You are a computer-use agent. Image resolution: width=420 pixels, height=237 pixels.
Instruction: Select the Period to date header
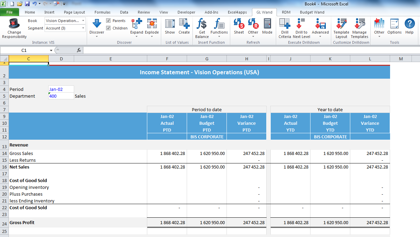click(x=207, y=110)
